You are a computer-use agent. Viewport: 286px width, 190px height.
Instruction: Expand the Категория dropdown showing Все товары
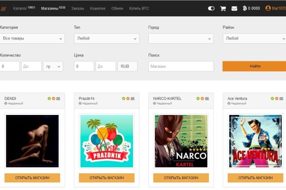click(x=32, y=38)
